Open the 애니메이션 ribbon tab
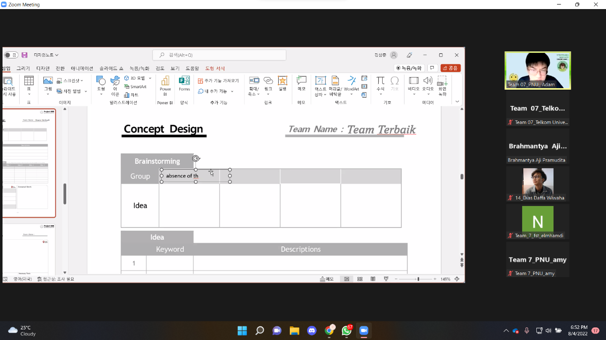This screenshot has height=340, width=606. pos(82,68)
